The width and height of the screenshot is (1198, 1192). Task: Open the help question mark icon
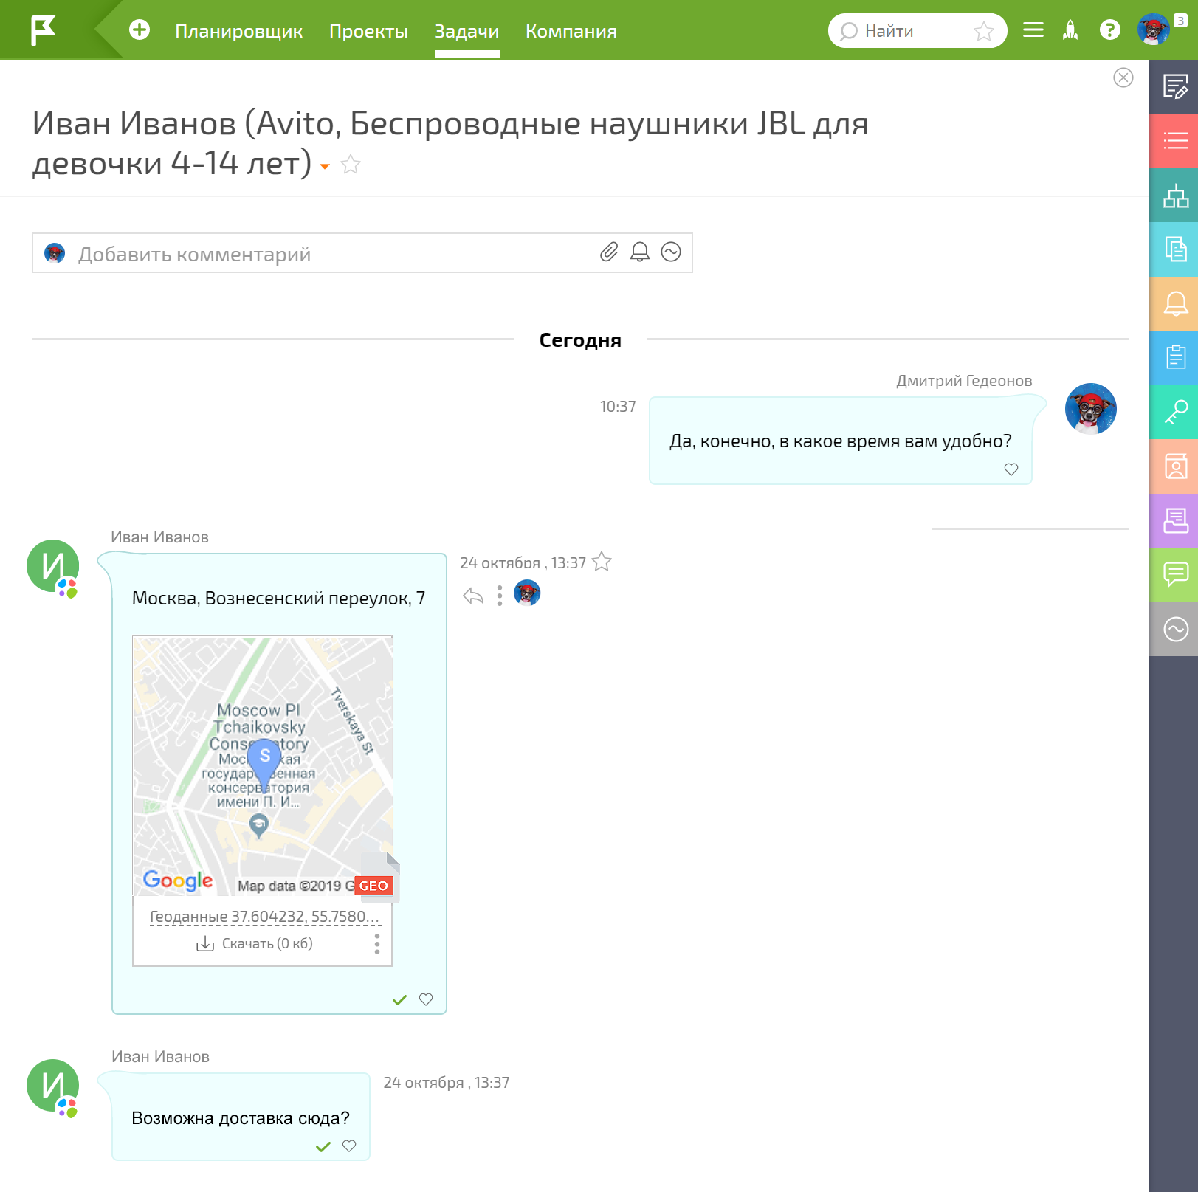pyautogui.click(x=1109, y=30)
